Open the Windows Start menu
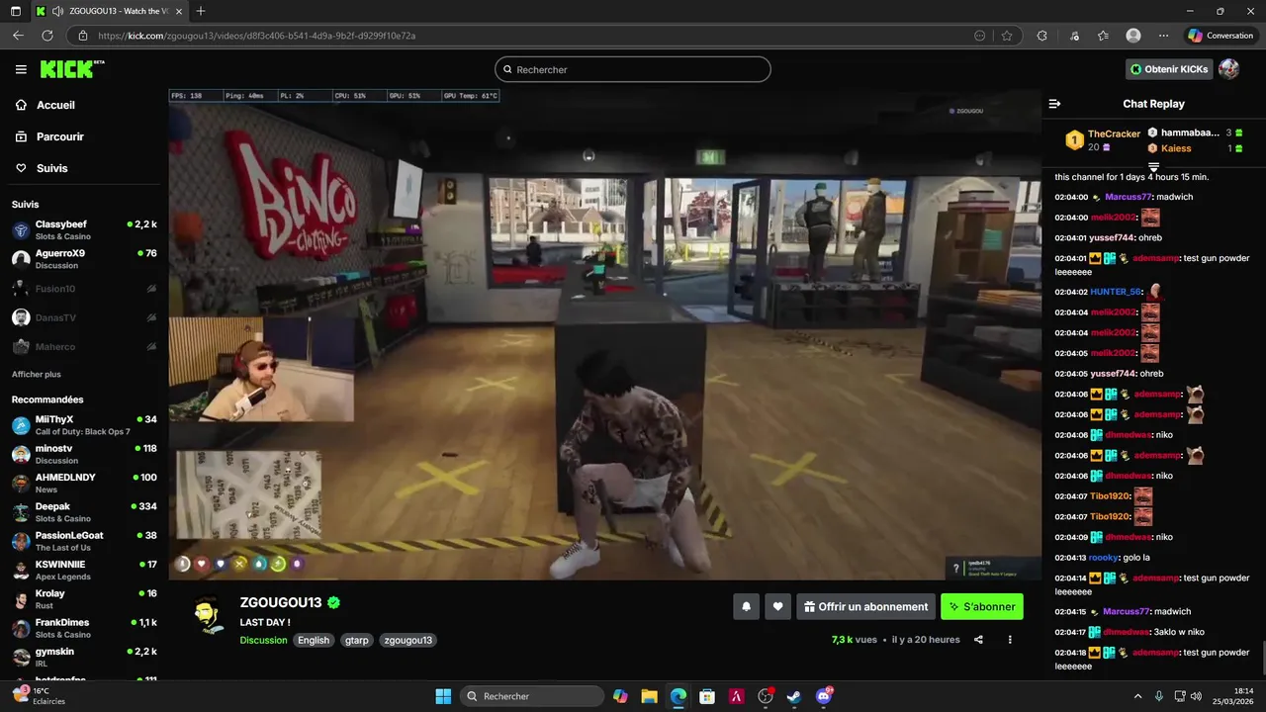The width and height of the screenshot is (1266, 712). [x=443, y=696]
